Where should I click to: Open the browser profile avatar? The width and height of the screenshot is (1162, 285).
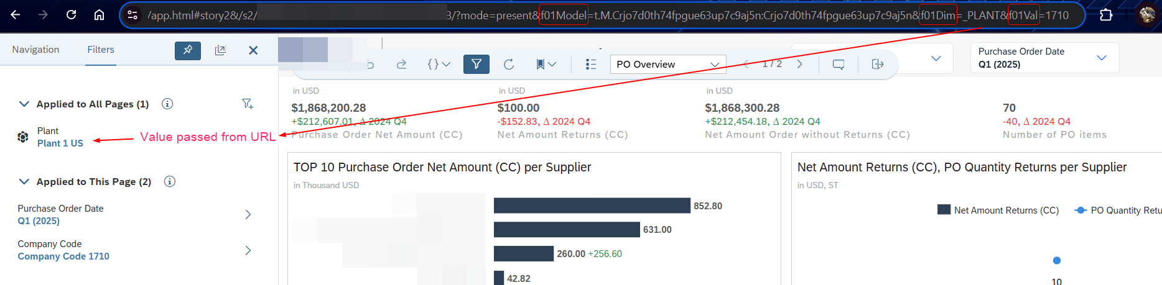[x=1147, y=15]
